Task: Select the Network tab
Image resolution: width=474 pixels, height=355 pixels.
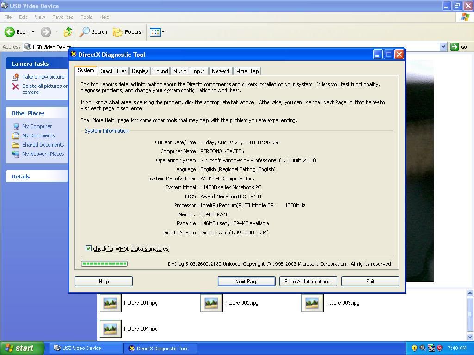Action: 221,71
